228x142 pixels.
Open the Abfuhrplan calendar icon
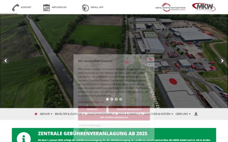click(46, 8)
